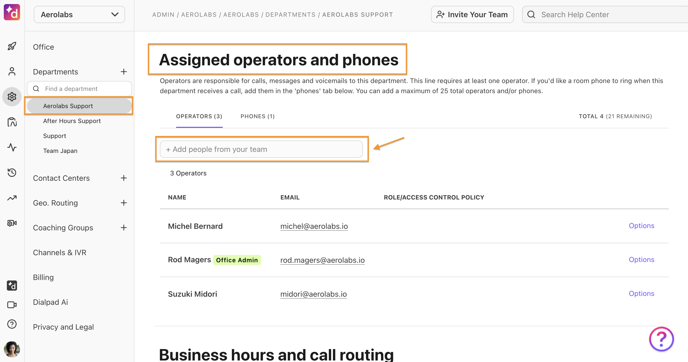Open the rod.magers@aerolabs.io email link
688x362 pixels.
[x=322, y=260]
